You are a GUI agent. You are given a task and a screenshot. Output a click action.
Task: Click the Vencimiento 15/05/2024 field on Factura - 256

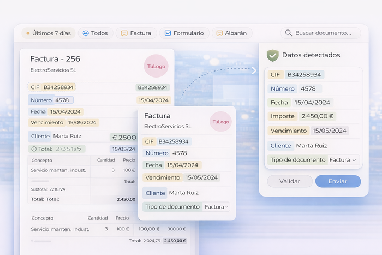(64, 123)
